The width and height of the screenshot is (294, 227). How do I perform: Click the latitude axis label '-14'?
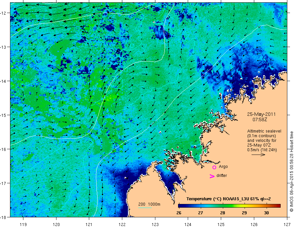(x=3, y=81)
